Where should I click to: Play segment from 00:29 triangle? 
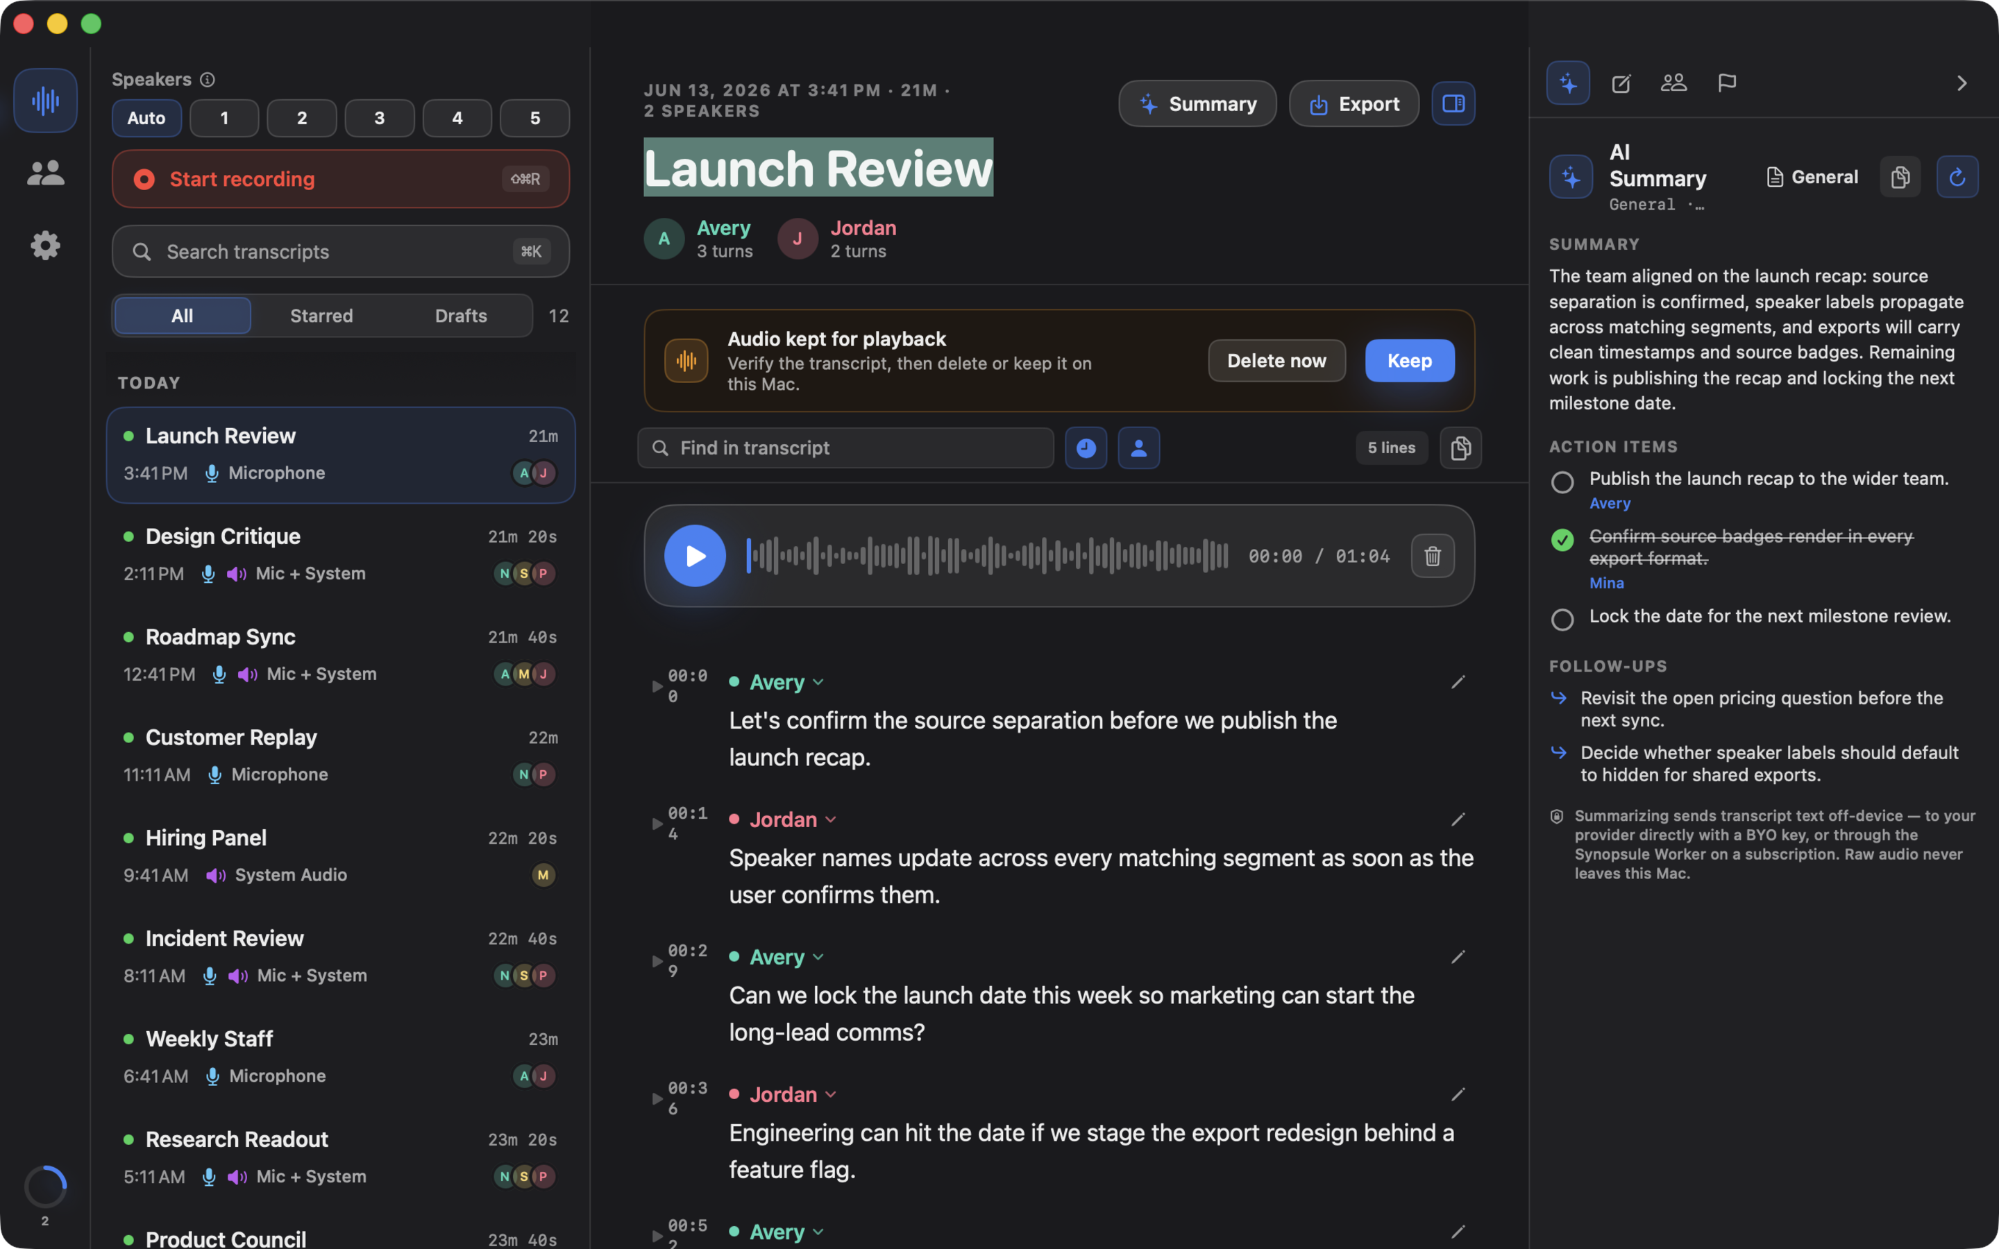click(x=657, y=961)
